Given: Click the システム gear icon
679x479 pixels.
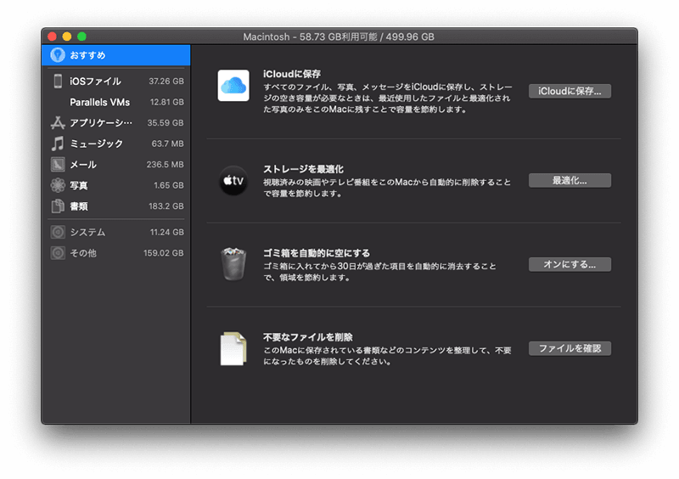Looking at the screenshot, I should (x=58, y=232).
